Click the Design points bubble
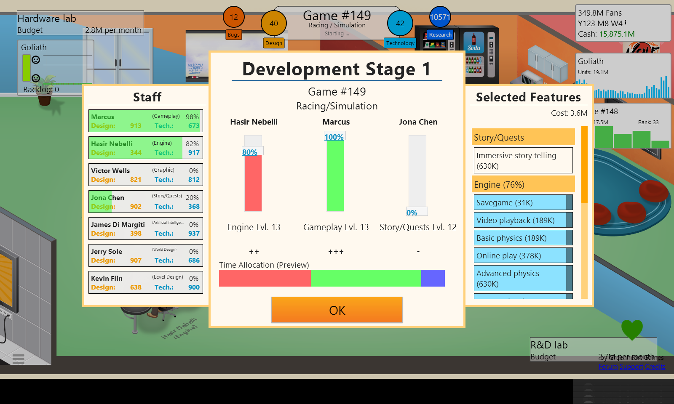This screenshot has height=404, width=674. [274, 24]
